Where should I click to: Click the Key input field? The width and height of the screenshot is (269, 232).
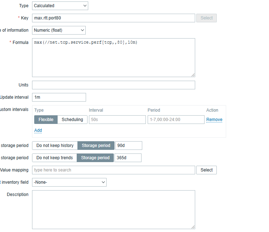click(x=113, y=18)
